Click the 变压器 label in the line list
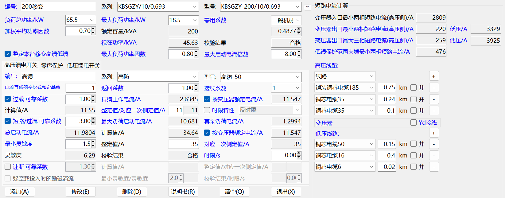This screenshot has height=198, width=505. pos(324,123)
